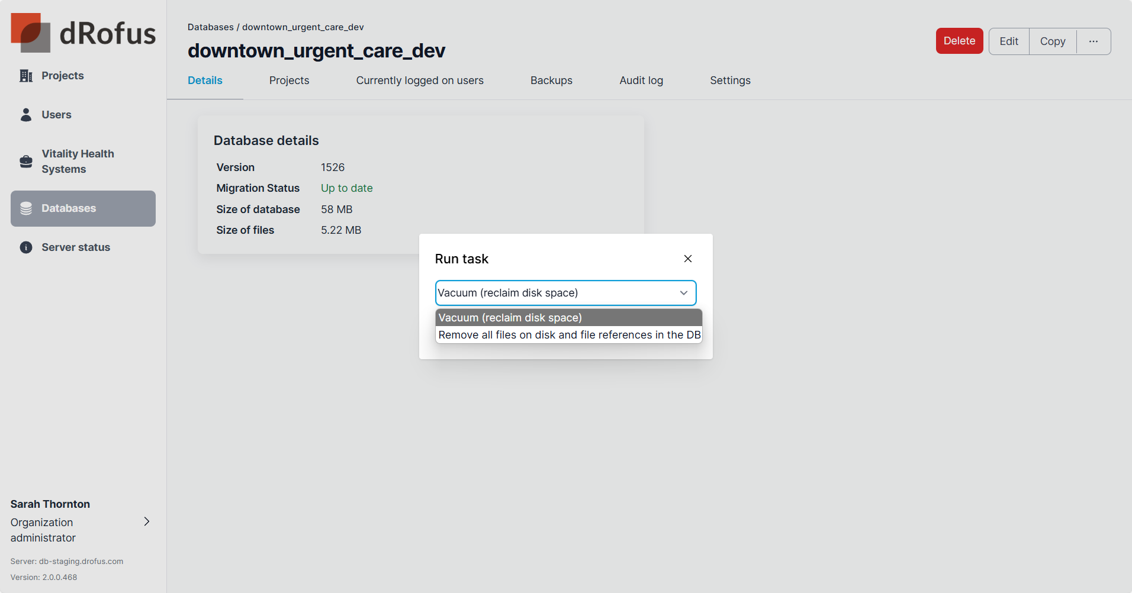Click the Server status info icon

point(26,247)
